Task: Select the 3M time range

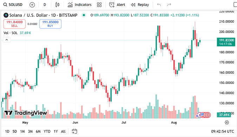Action: 31,131
